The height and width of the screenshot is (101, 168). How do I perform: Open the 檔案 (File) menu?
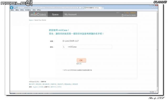click(x=12, y=10)
